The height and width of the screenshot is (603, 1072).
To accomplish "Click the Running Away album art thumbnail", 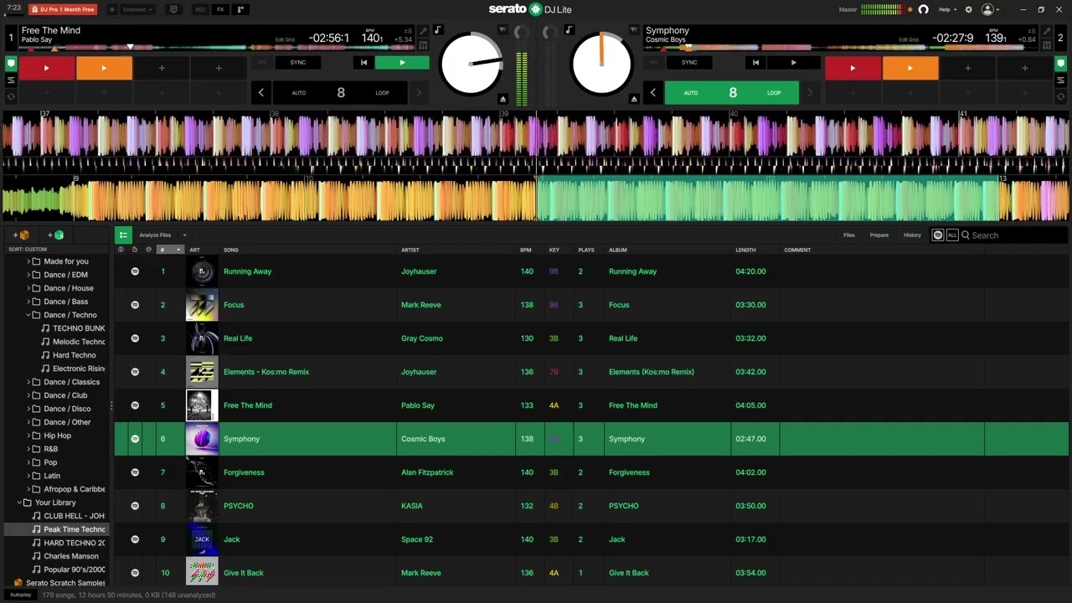I will 202,271.
